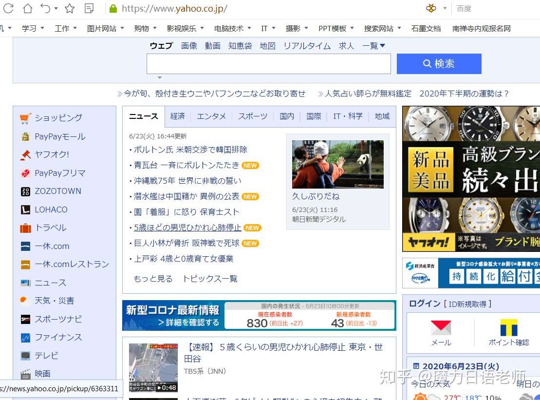This screenshot has width=540, height=400.
Task: Open panda photo thumbnail 久しぶりだね
Action: tap(337, 164)
